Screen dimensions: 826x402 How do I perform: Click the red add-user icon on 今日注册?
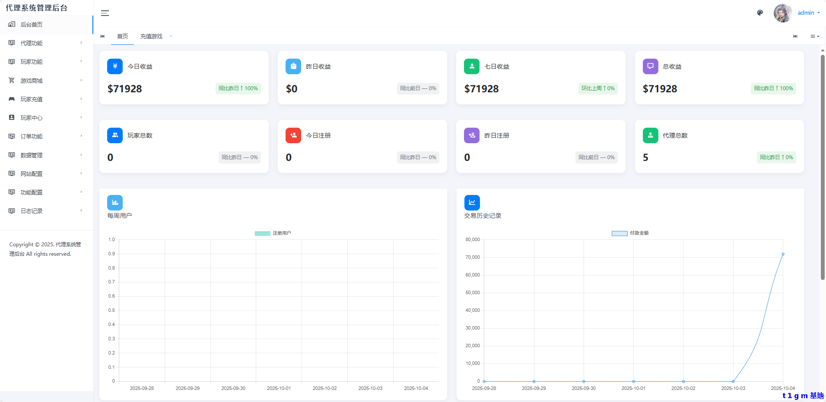293,135
